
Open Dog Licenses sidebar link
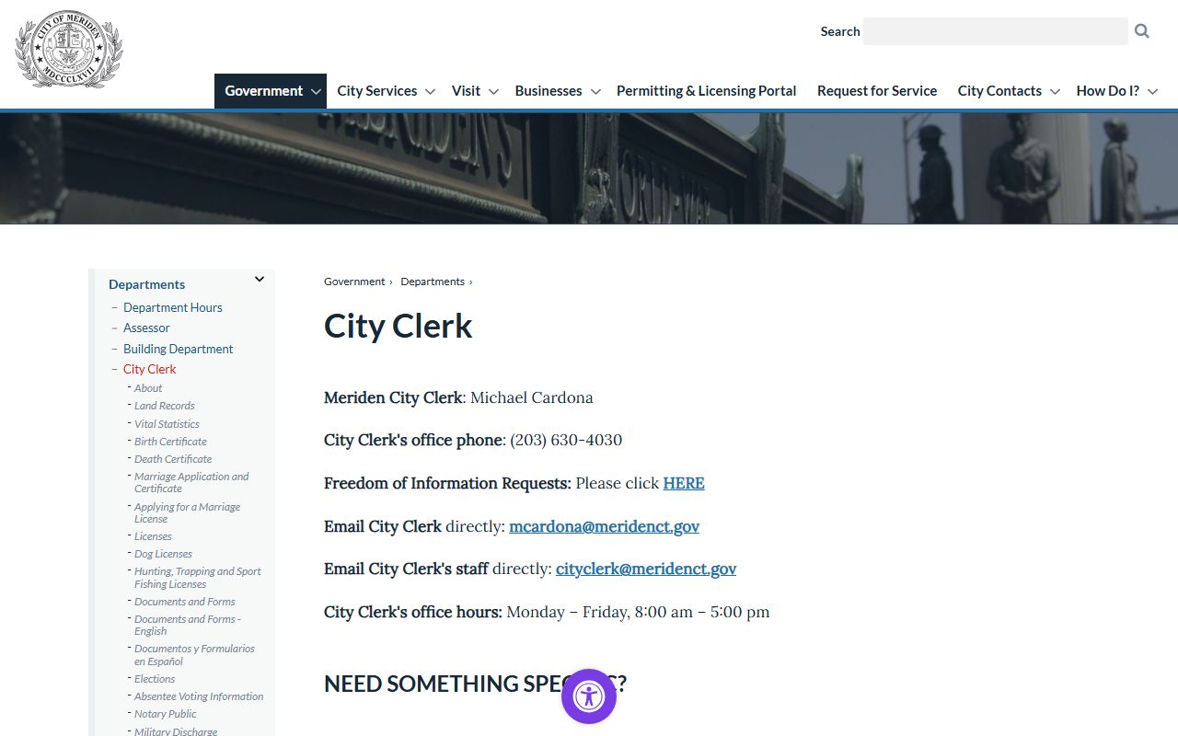point(163,554)
